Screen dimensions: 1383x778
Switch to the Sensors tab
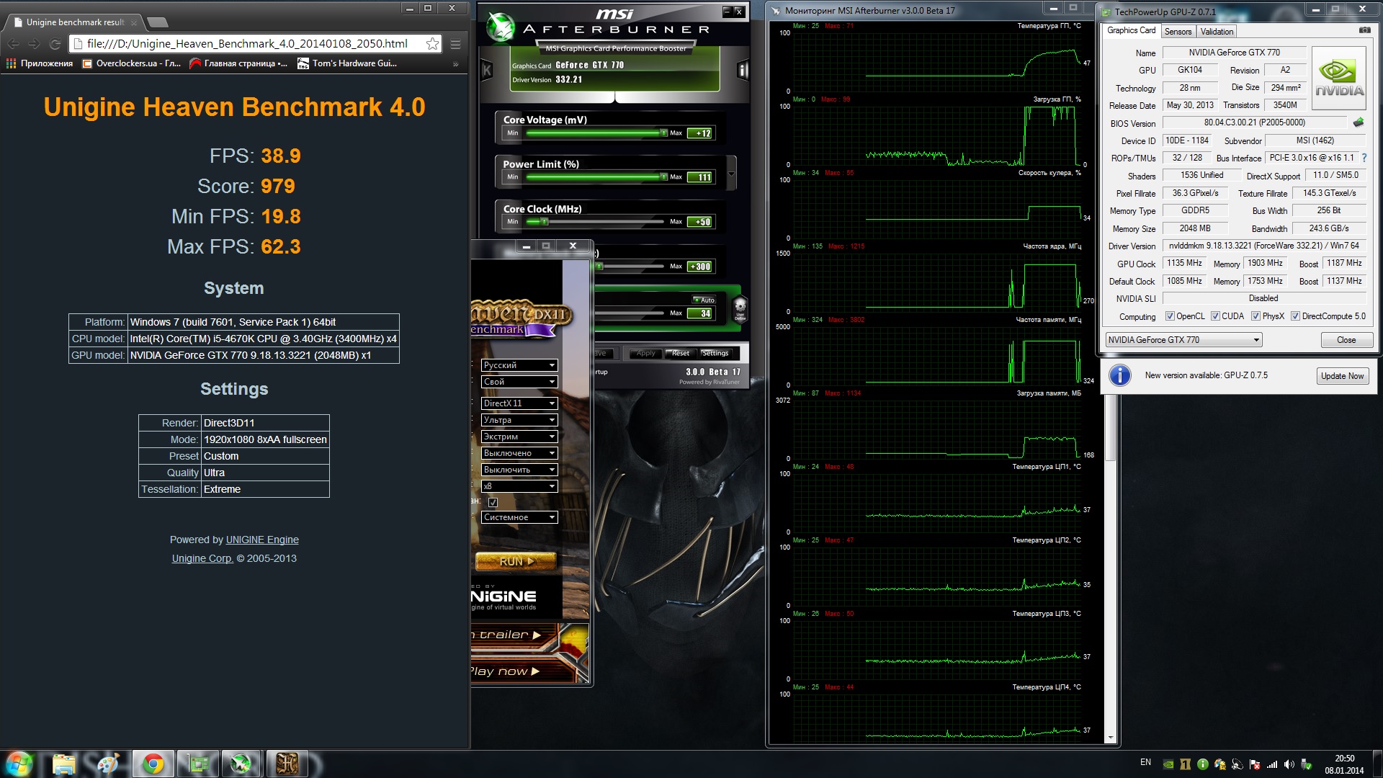point(1178,32)
